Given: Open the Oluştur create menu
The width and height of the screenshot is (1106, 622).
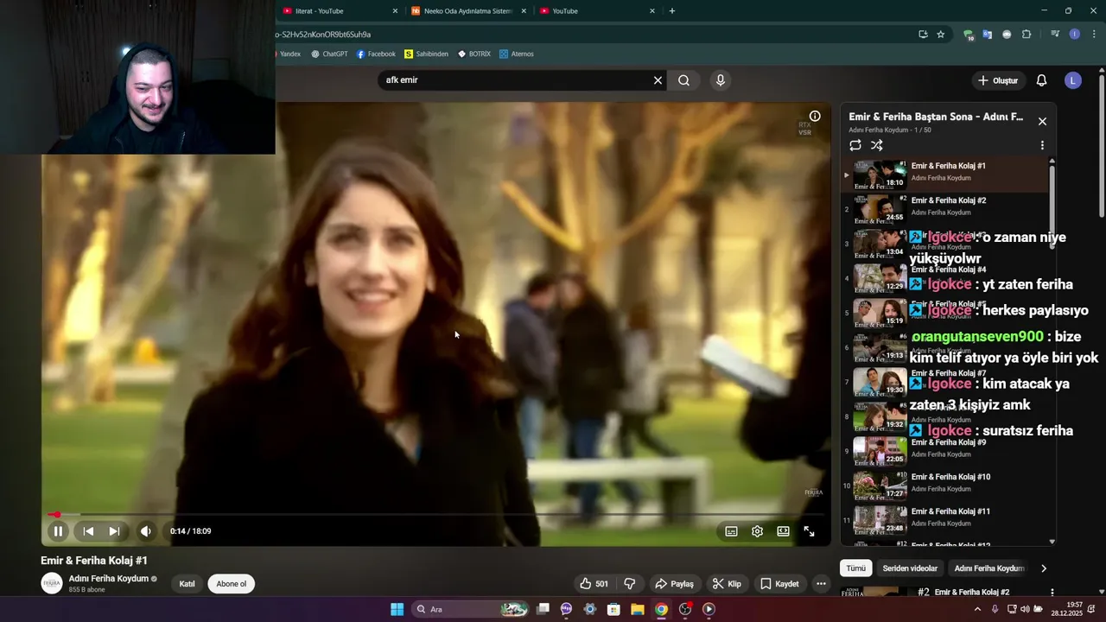Looking at the screenshot, I should [998, 80].
